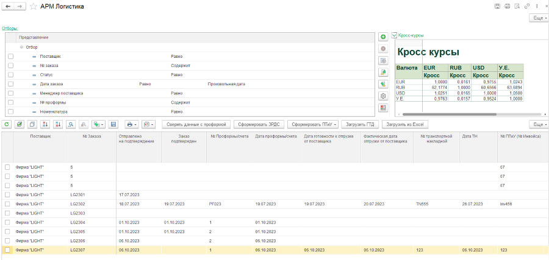549x260 pixels.
Task: Go forward with the right arrow button
Action: click(20, 6)
